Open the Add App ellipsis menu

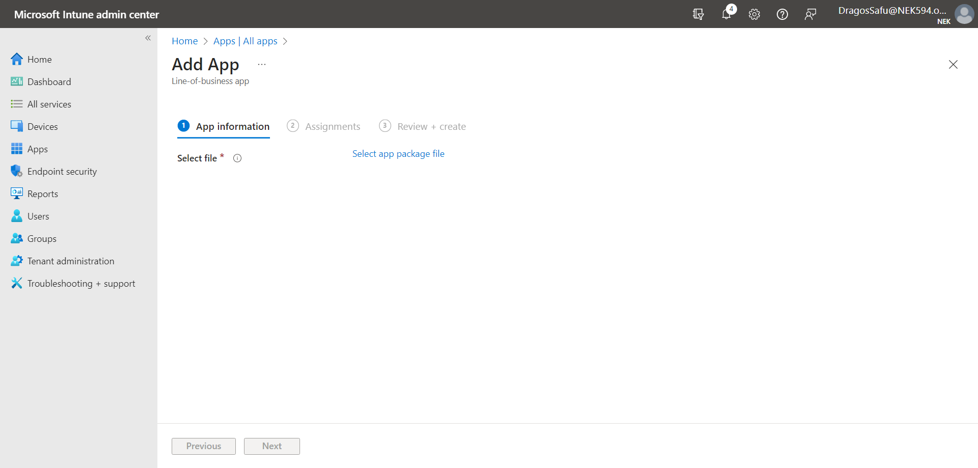coord(262,65)
